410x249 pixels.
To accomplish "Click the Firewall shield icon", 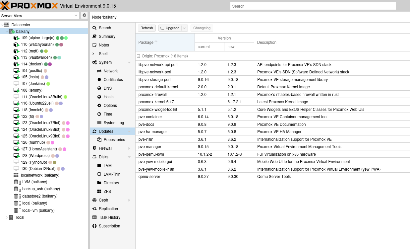I will pos(94,148).
